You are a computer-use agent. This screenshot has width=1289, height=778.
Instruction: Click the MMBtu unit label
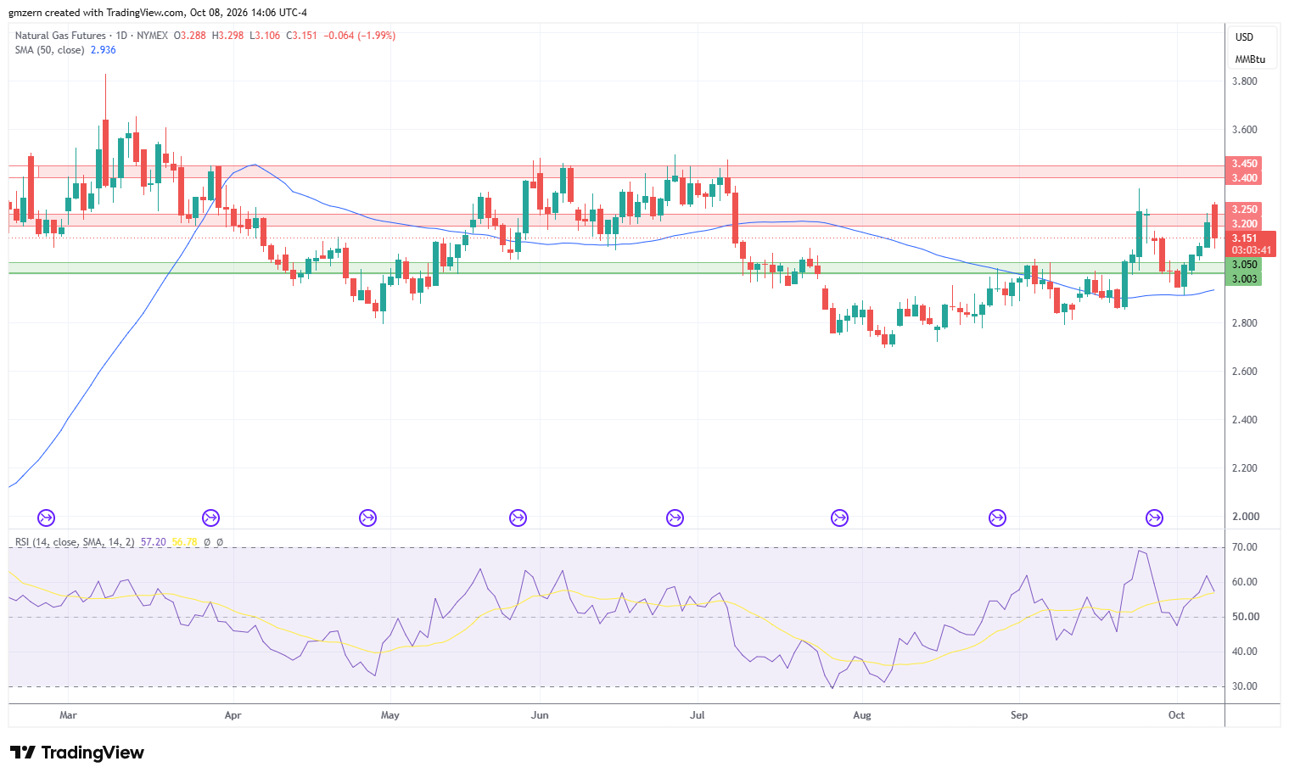[x=1250, y=59]
